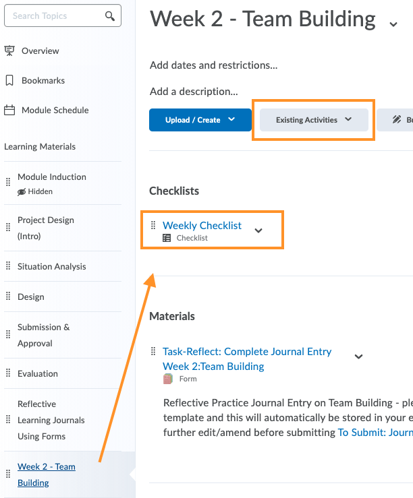The width and height of the screenshot is (413, 498).
Task: Click the Design module drag handle
Action: point(8,297)
